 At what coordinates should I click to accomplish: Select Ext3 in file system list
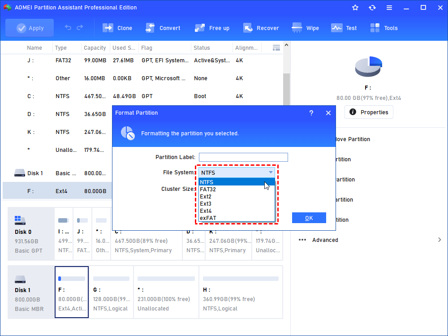237,204
